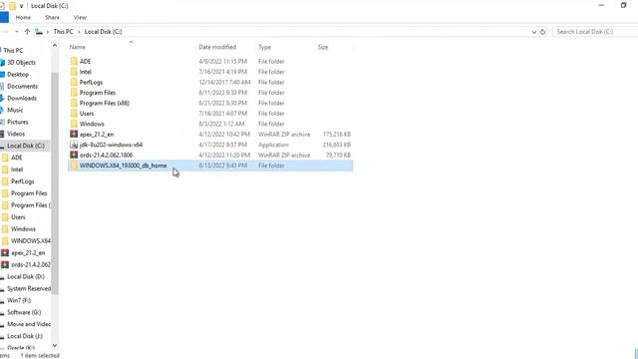Select Users folder icon in file list
638x359 pixels.
coord(74,113)
